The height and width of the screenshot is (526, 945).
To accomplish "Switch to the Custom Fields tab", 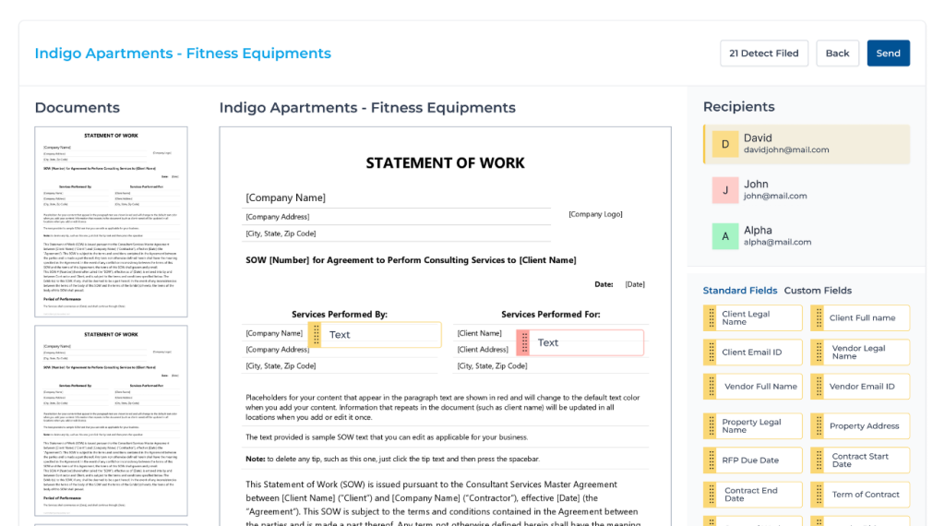I will pyautogui.click(x=818, y=291).
